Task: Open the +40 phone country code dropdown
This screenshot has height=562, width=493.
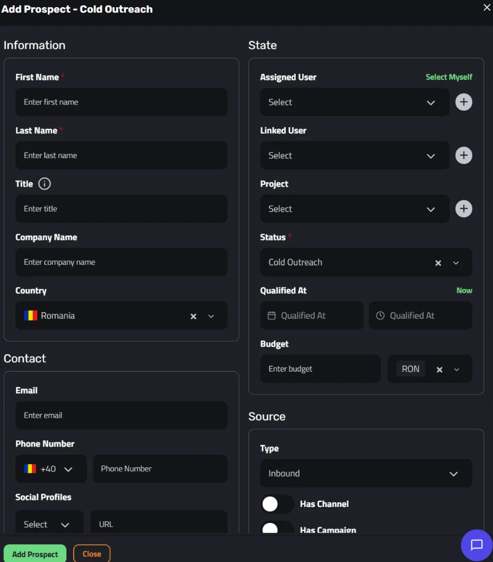Action: [51, 469]
